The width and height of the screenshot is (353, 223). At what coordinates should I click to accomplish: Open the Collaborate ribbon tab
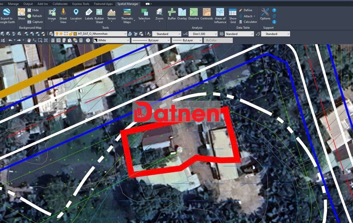(x=60, y=4)
